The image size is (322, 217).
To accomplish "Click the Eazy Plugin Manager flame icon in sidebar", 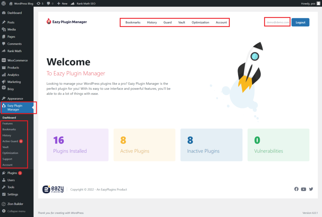I will click(x=4, y=106).
